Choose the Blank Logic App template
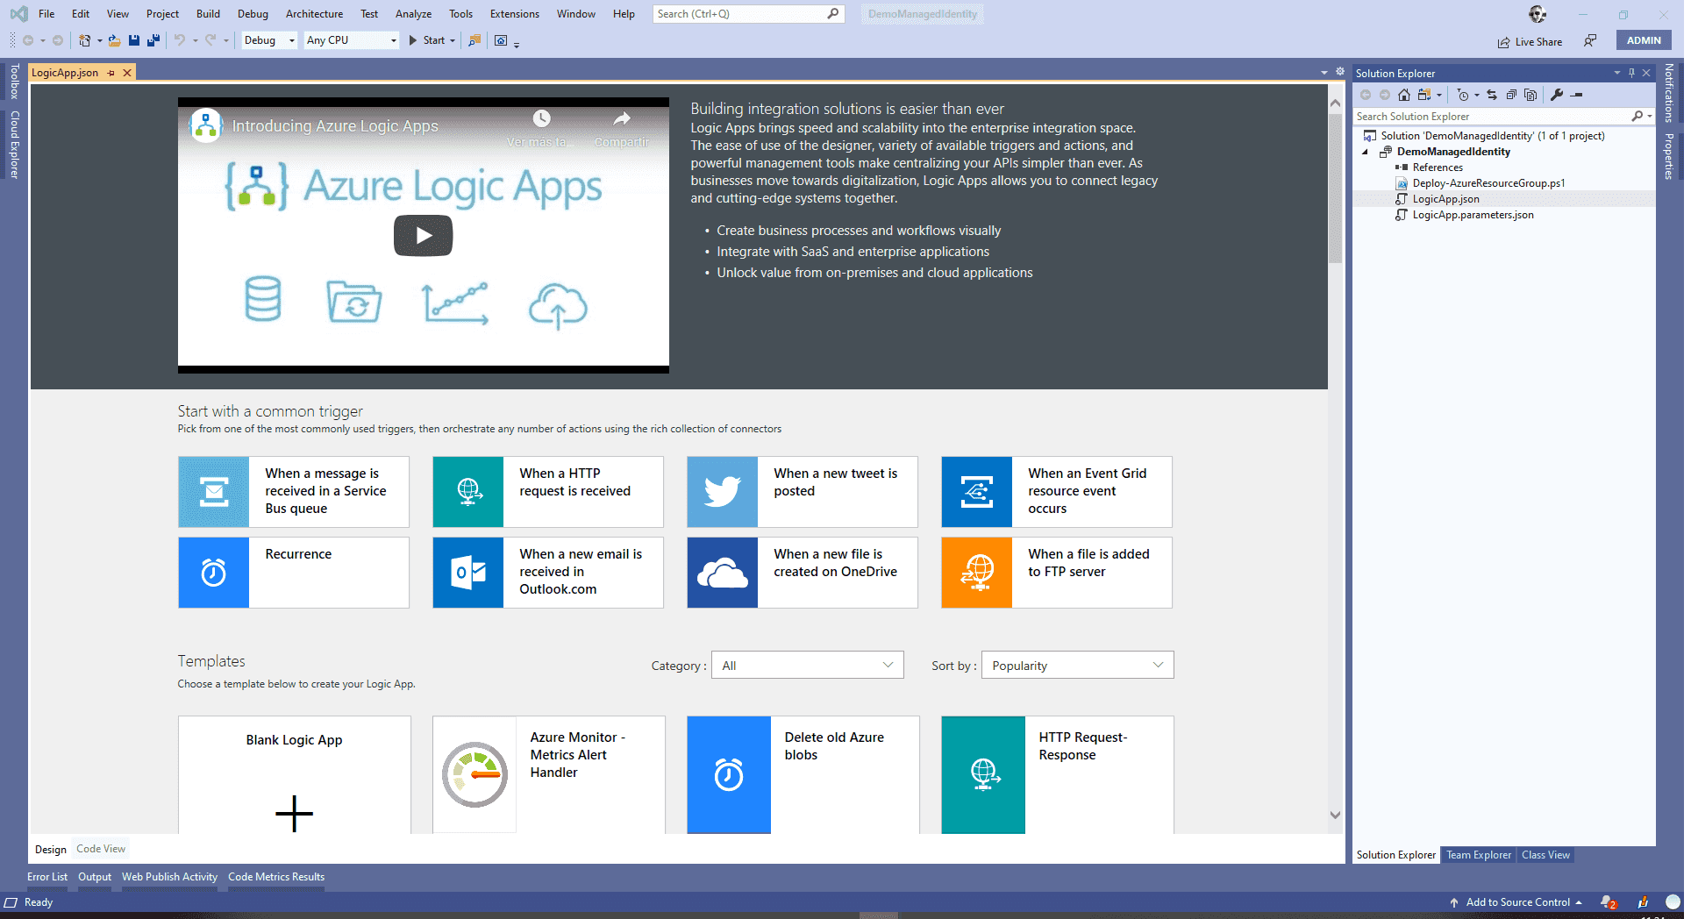The image size is (1691, 919). (295, 775)
